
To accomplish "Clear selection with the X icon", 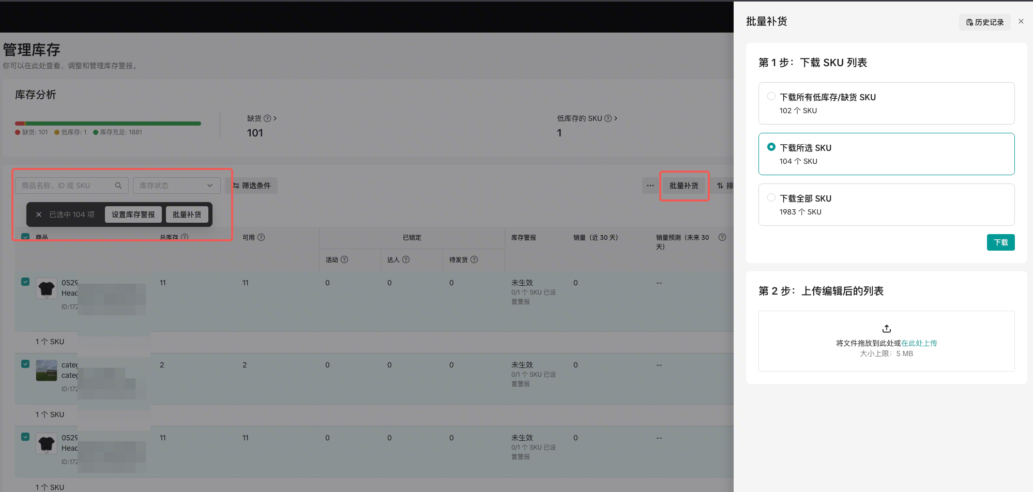I will click(x=39, y=214).
